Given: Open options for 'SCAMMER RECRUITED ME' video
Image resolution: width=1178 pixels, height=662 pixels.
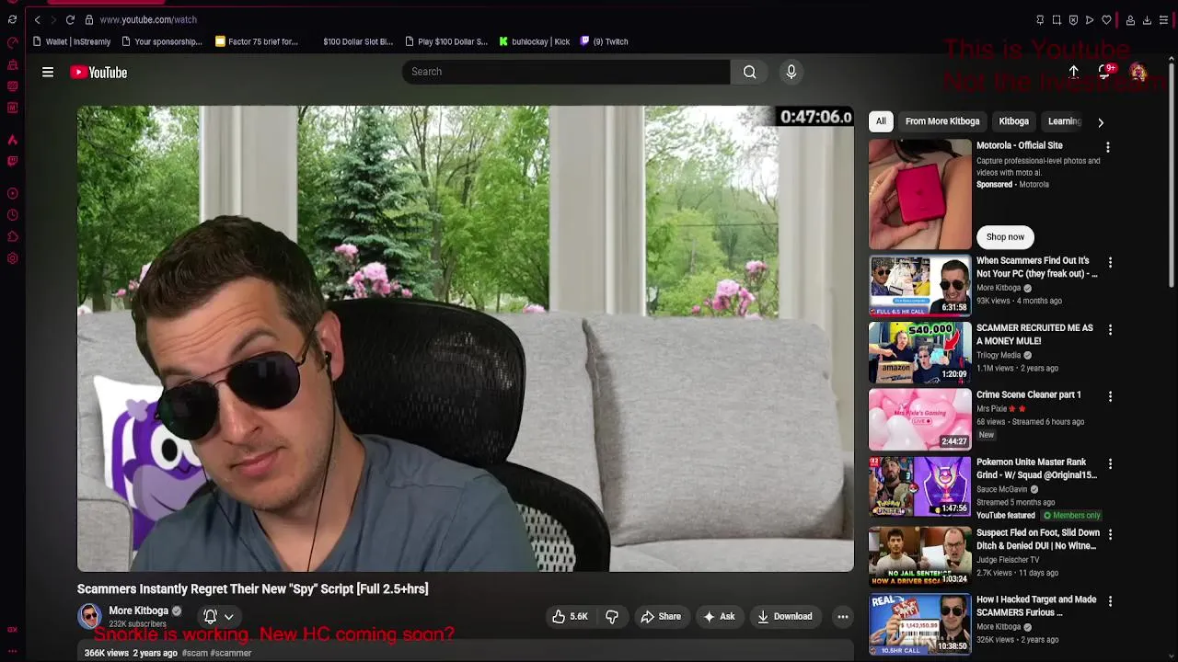Looking at the screenshot, I should pos(1110,330).
